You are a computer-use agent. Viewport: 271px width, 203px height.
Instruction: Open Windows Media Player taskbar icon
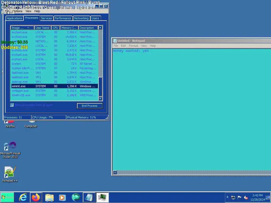pyautogui.click(x=62, y=197)
